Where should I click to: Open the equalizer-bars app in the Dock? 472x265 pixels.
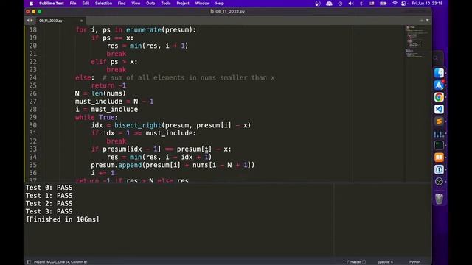[x=439, y=133]
